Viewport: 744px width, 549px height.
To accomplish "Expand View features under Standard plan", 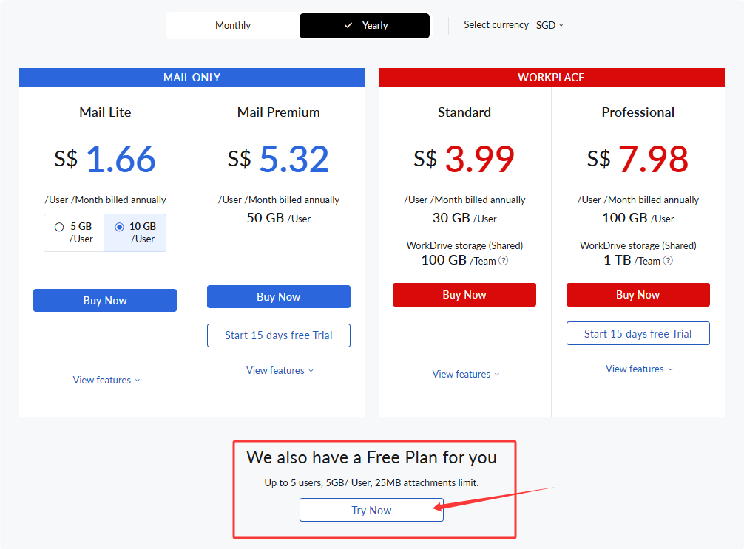I will [x=465, y=375].
